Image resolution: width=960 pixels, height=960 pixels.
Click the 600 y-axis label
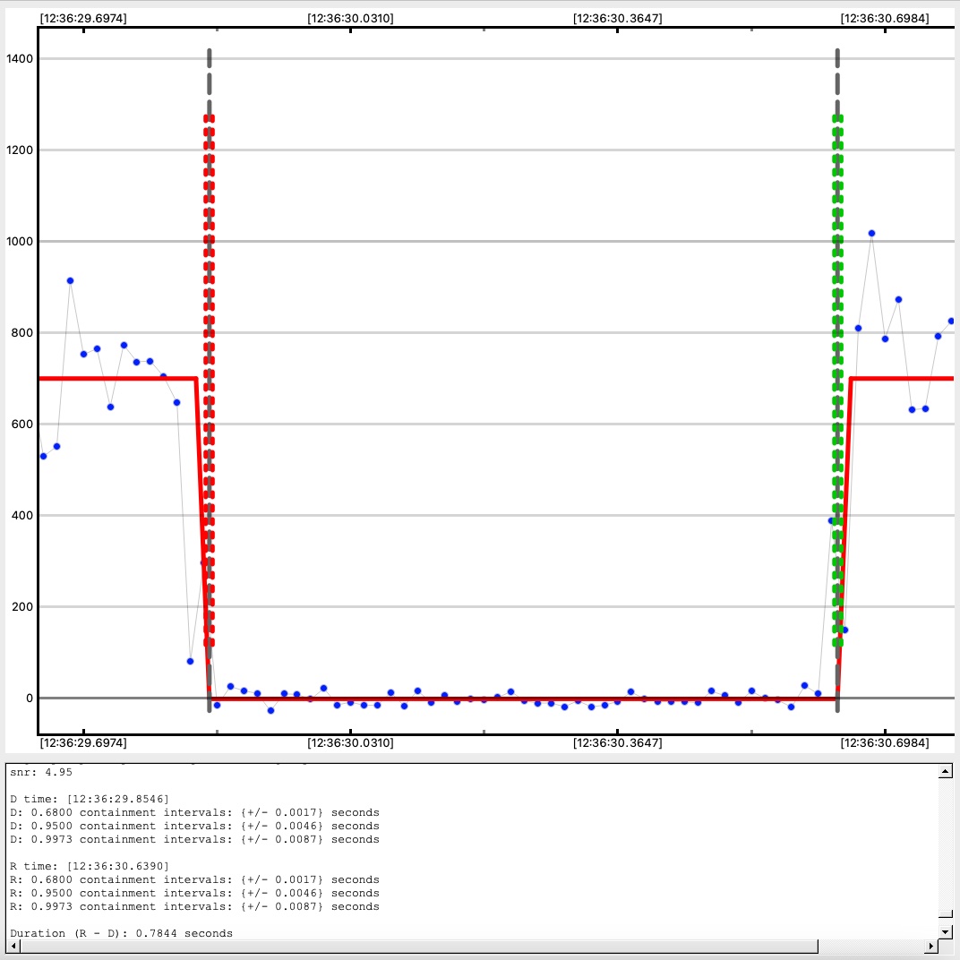[x=22, y=424]
